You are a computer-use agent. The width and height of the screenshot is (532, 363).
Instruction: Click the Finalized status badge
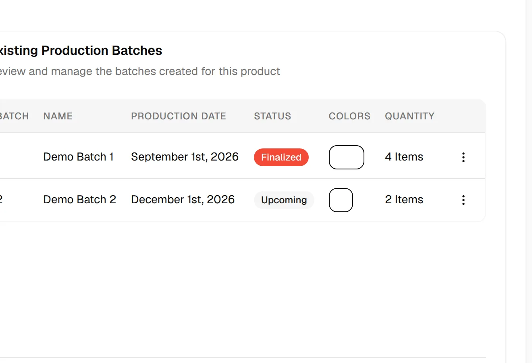click(281, 157)
